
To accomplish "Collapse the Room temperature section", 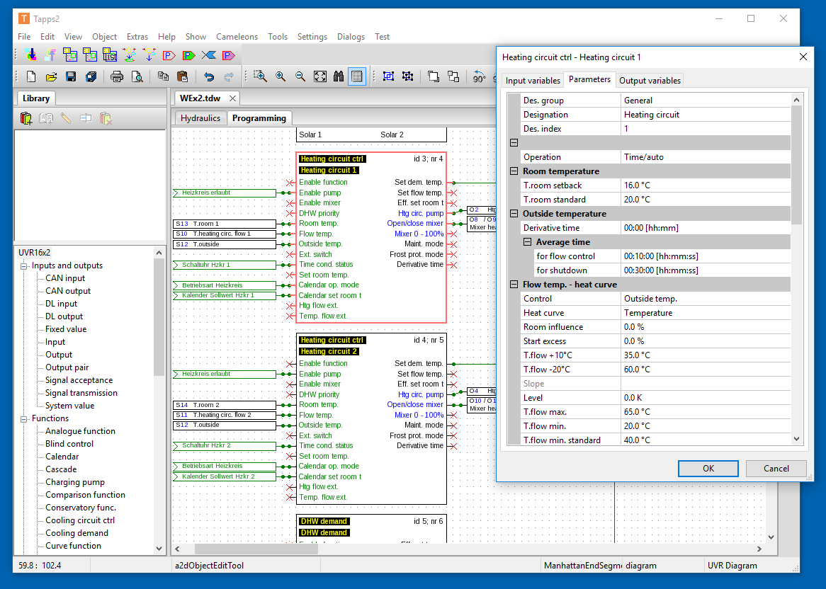I will (514, 171).
